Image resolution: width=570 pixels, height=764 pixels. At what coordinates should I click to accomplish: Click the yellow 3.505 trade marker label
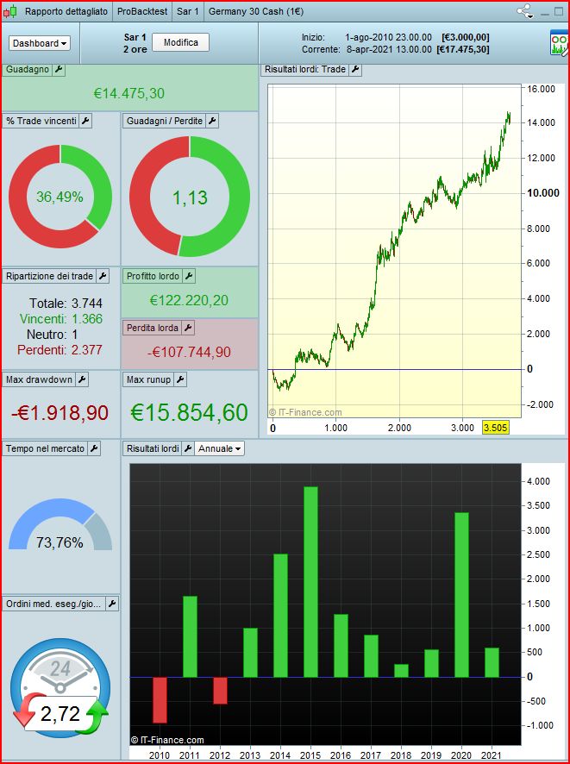click(x=496, y=428)
